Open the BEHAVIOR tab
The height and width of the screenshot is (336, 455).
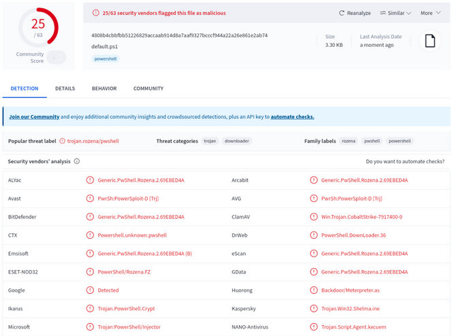click(x=104, y=88)
